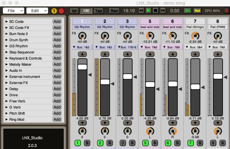Select channel 1 header tab

click(82, 21)
